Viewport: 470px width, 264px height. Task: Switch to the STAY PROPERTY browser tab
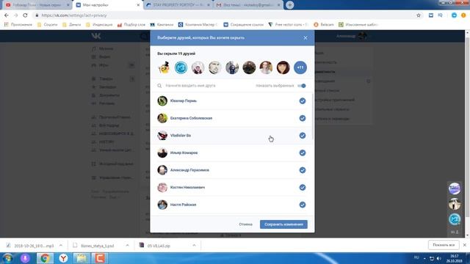(x=178, y=5)
